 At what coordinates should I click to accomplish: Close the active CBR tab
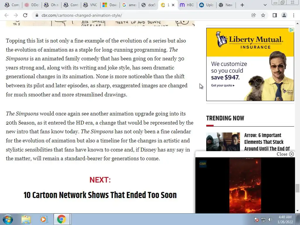pos(173,5)
